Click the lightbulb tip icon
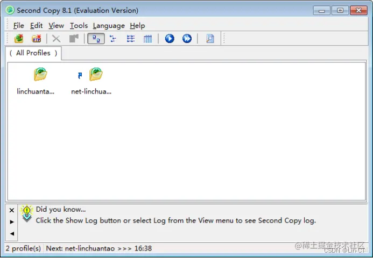Viewport: 373px width, 258px height. [27, 213]
